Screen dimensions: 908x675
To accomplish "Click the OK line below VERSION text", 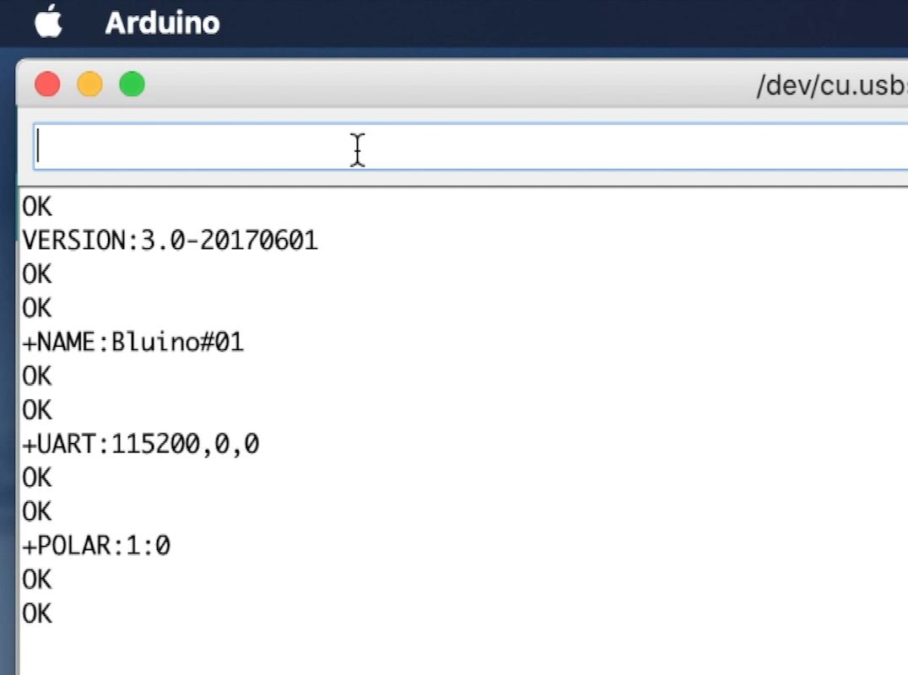I will [37, 273].
